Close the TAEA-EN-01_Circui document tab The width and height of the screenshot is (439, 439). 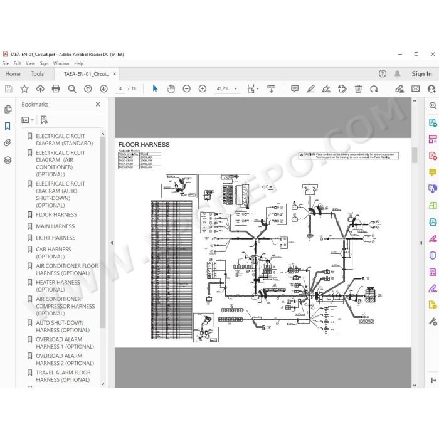pos(114,74)
